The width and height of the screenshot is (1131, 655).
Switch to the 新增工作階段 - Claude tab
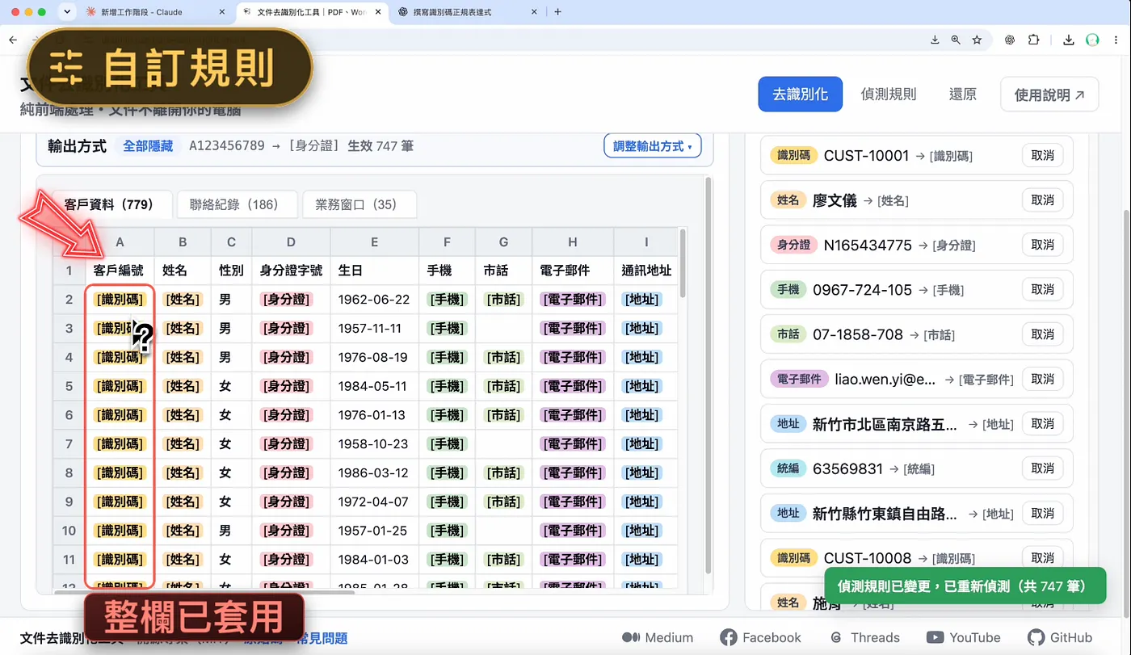tap(155, 12)
